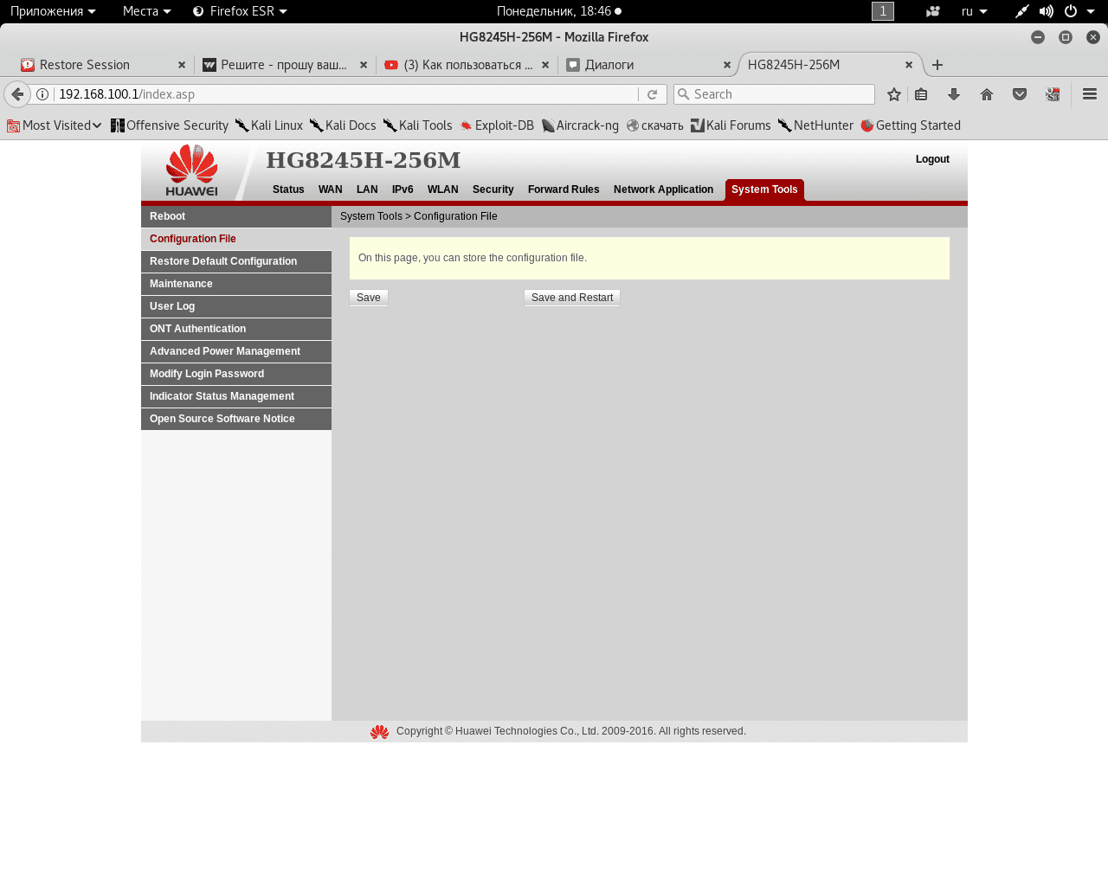
Task: Go to Firefox Home page icon
Action: click(x=987, y=94)
